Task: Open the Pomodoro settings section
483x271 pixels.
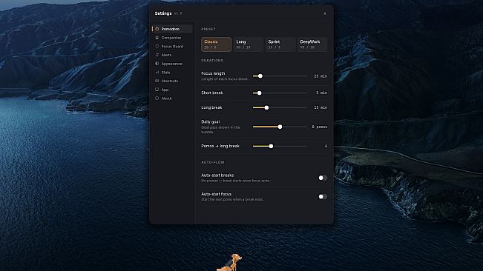Action: point(172,29)
